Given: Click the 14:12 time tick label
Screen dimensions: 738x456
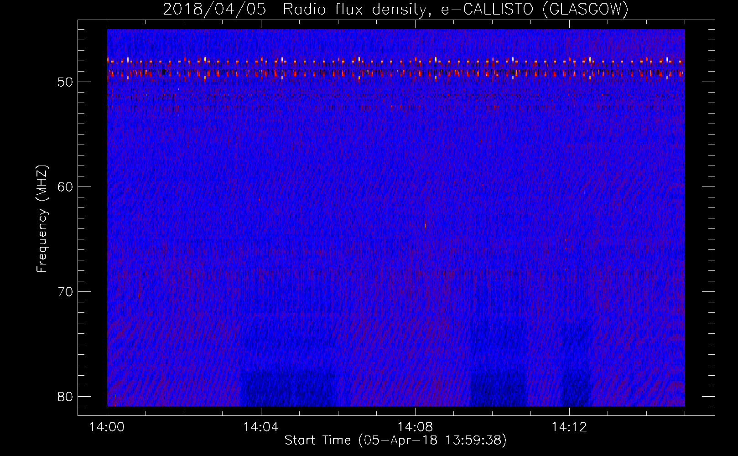Looking at the screenshot, I should (x=569, y=427).
